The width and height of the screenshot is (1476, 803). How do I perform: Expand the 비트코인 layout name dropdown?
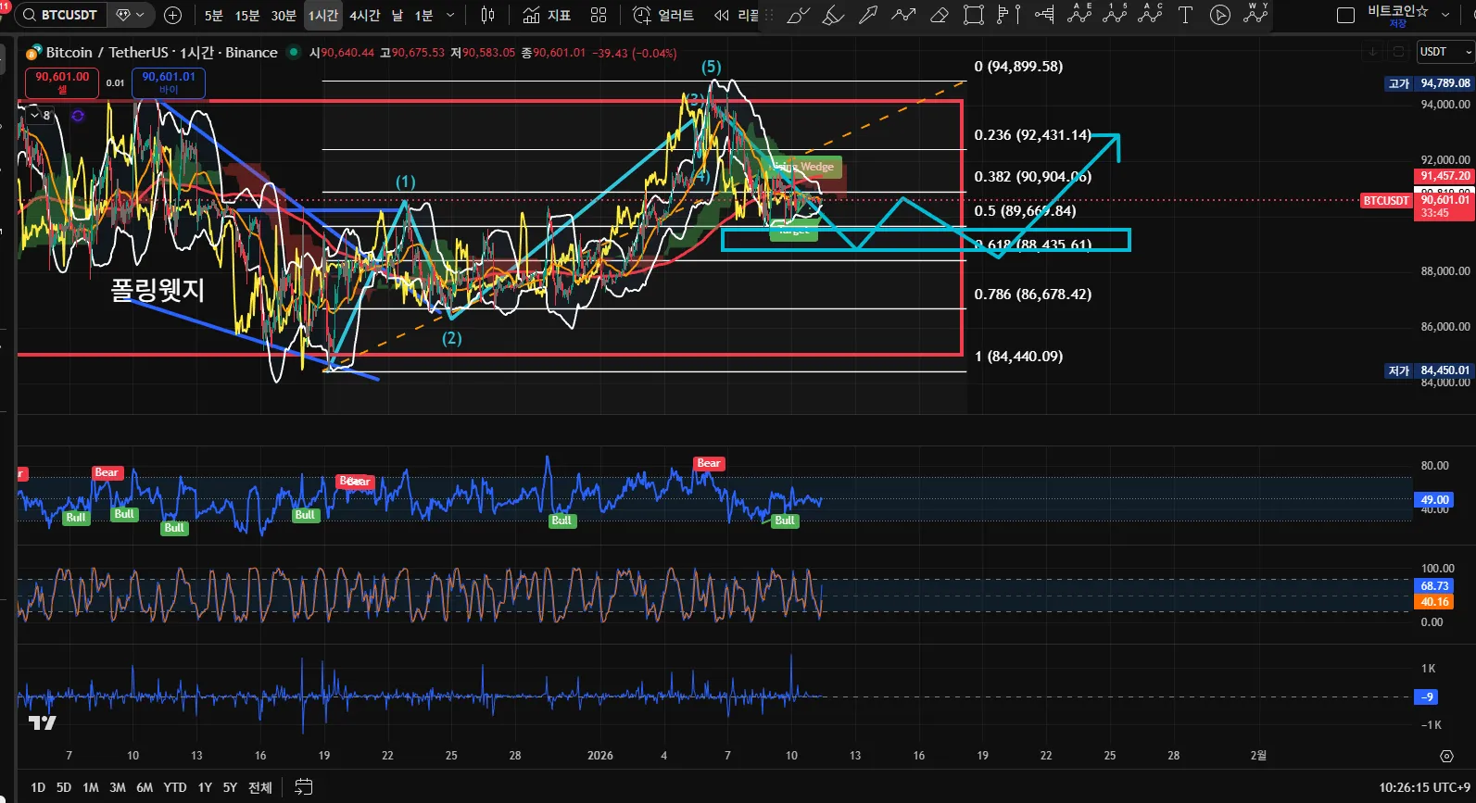coord(1445,16)
